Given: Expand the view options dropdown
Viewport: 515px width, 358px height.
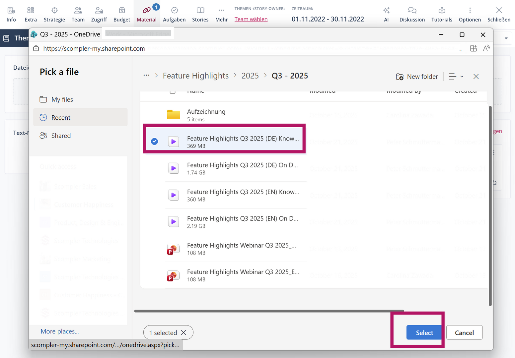Looking at the screenshot, I should [x=456, y=77].
